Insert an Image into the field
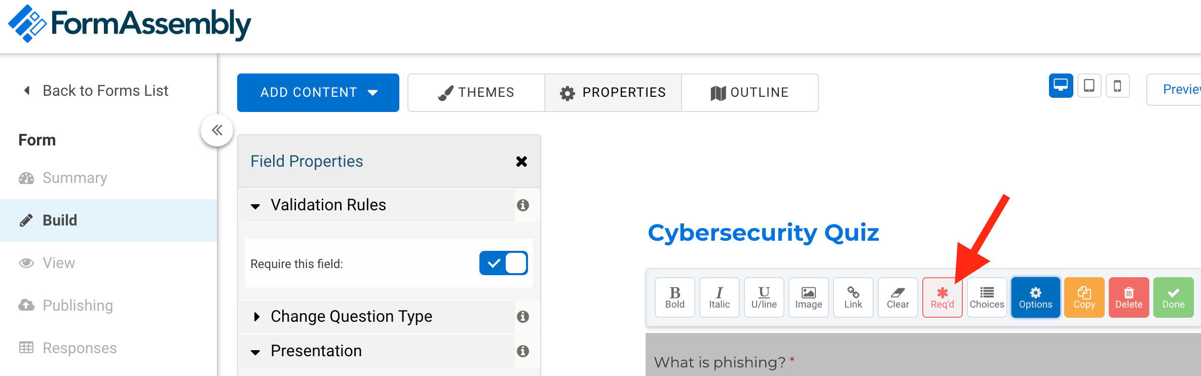Viewport: 1201px width, 376px height. point(808,297)
